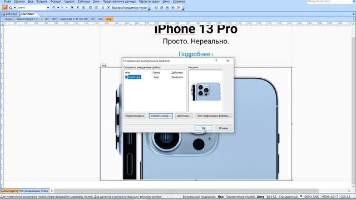This screenshot has height=200, width=356.
Task: Open the Вид menu
Action: point(30,1)
